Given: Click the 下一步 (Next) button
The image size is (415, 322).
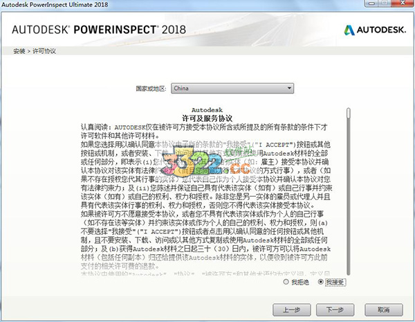Looking at the screenshot, I should pyautogui.click(x=335, y=310).
